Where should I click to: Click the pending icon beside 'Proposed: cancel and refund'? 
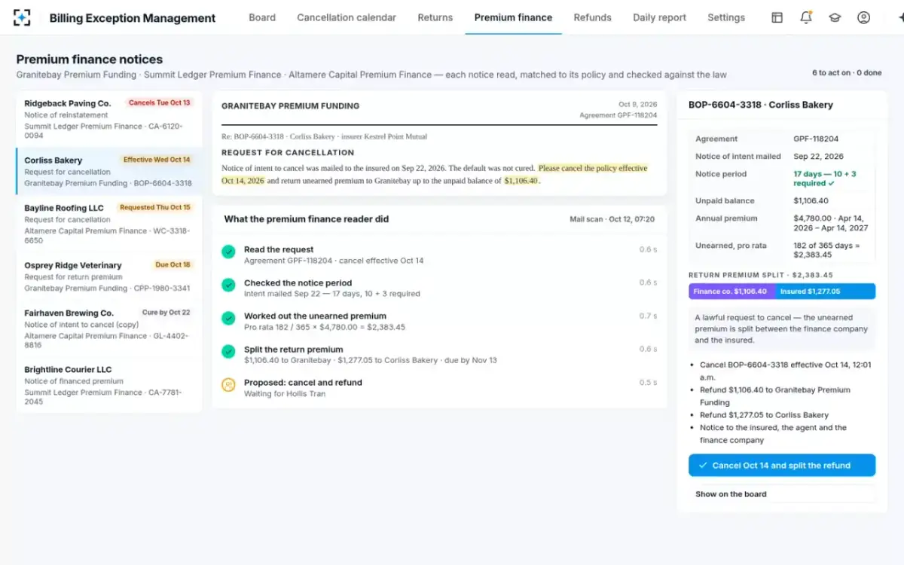[x=228, y=384]
